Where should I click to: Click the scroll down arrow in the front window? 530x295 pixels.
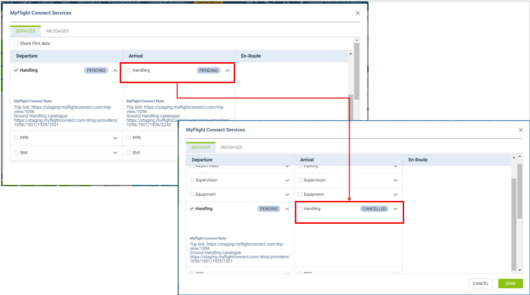coord(520,270)
